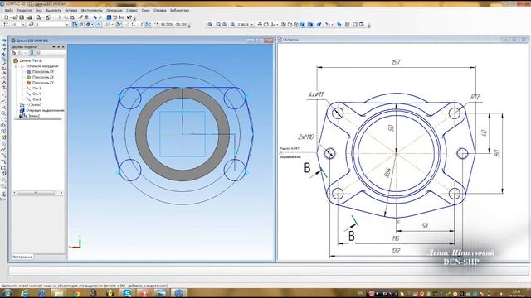Open Chrome from the taskbar
This screenshot has height=298, width=531.
tap(76, 293)
